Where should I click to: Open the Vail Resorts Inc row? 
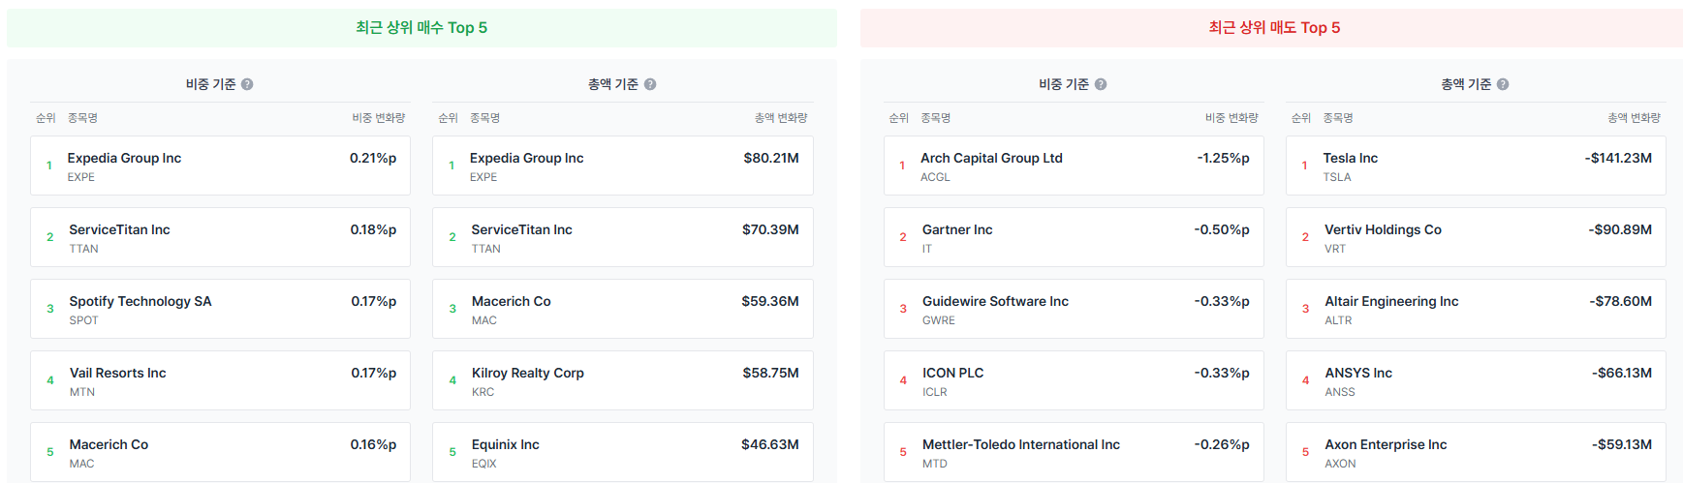coord(220,380)
